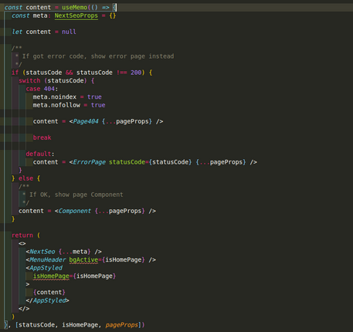Viewport: 353px width, 332px height.
Task: Click pageProps in the dependency array
Action: click(x=121, y=325)
